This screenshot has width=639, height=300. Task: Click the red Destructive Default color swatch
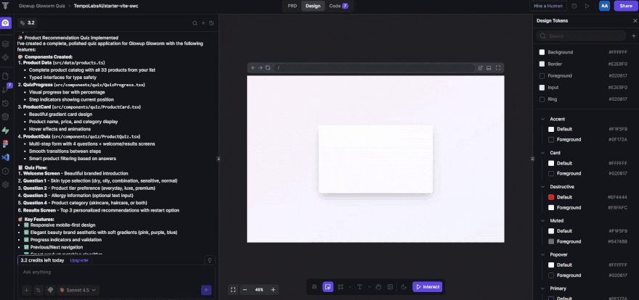551,197
